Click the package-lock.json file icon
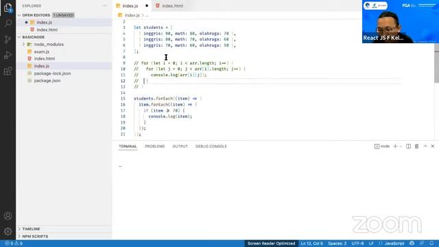 click(x=29, y=73)
